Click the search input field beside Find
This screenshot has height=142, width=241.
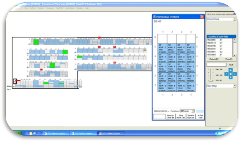pyautogui.click(x=216, y=65)
